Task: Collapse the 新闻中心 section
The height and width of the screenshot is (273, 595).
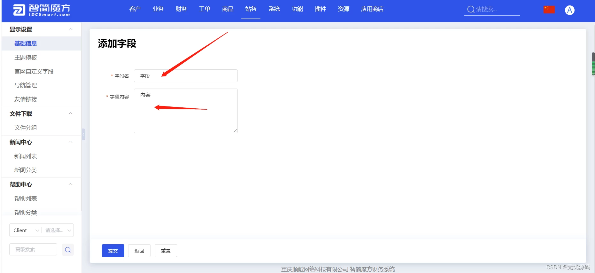Action: pos(71,142)
